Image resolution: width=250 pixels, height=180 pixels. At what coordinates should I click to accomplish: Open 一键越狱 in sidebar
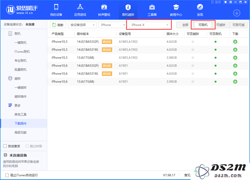pos(20,88)
